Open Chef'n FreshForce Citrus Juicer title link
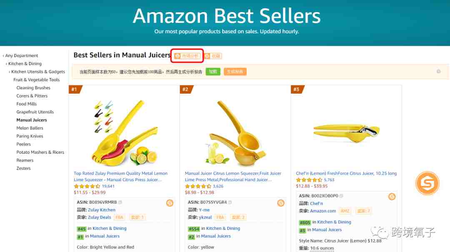The width and height of the screenshot is (450, 252). point(346,173)
